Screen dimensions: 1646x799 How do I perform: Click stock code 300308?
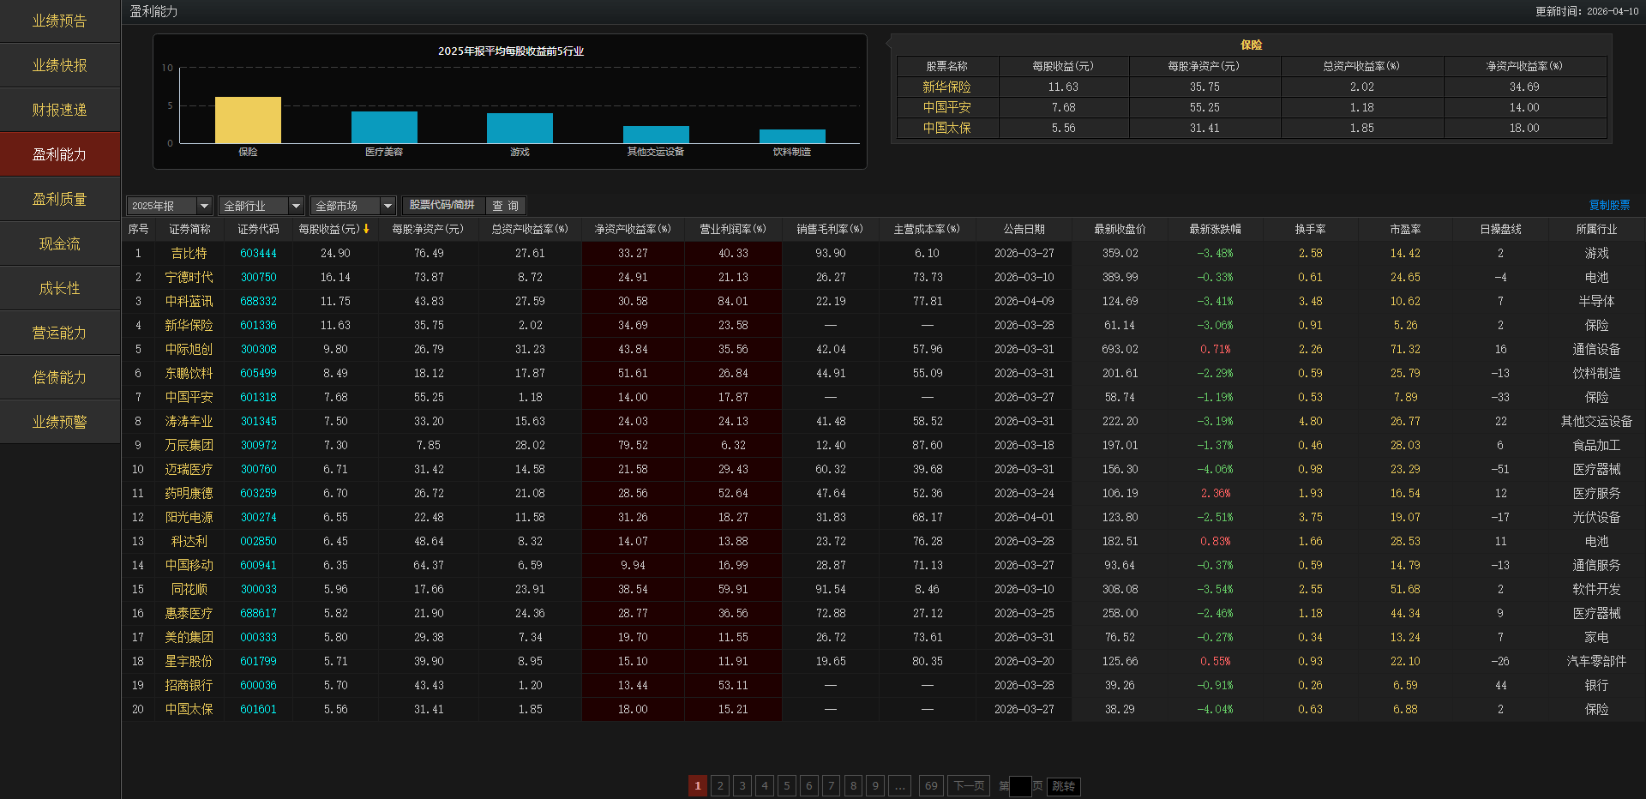pyautogui.click(x=258, y=350)
